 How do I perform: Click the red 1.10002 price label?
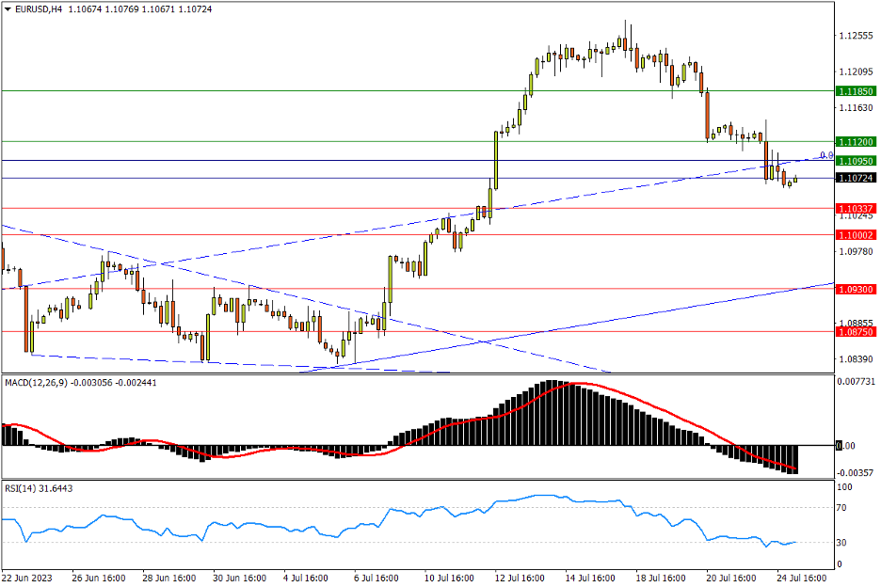point(856,234)
